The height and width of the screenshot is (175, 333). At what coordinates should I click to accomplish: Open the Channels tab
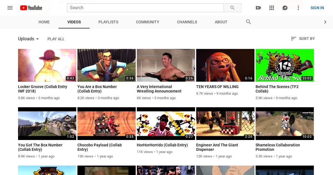click(x=187, y=22)
